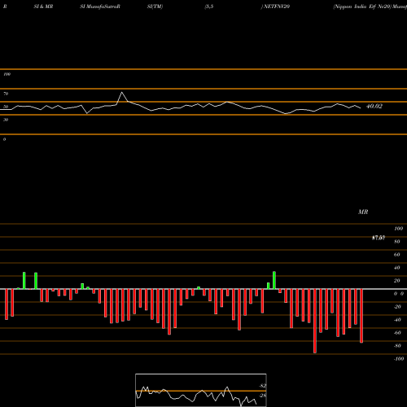This screenshot has width=407, height=407.
Task: Click the 60 label on the MR axis
Action: point(397,255)
